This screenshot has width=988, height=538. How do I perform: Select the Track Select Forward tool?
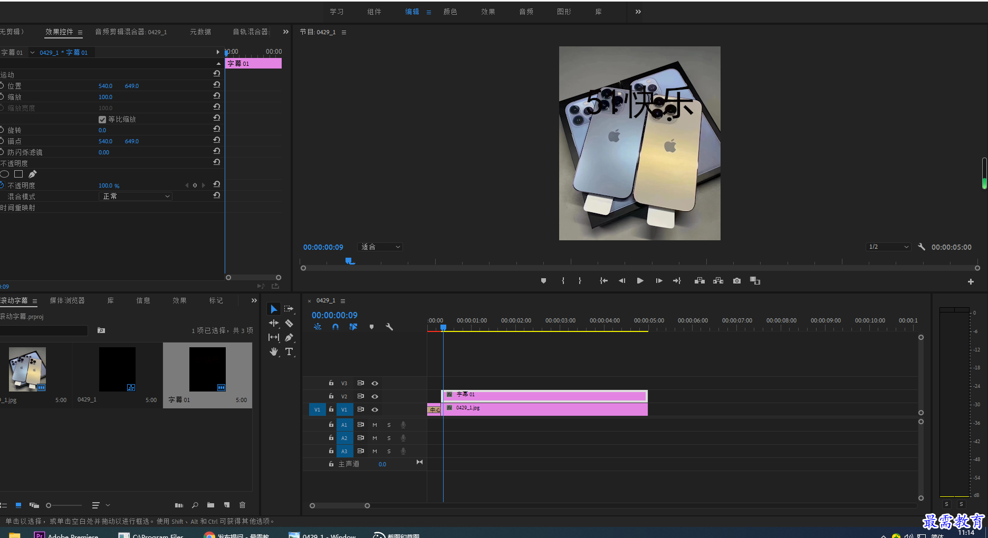click(289, 309)
